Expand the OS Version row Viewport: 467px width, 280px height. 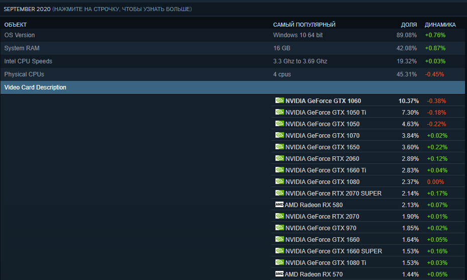(x=233, y=35)
